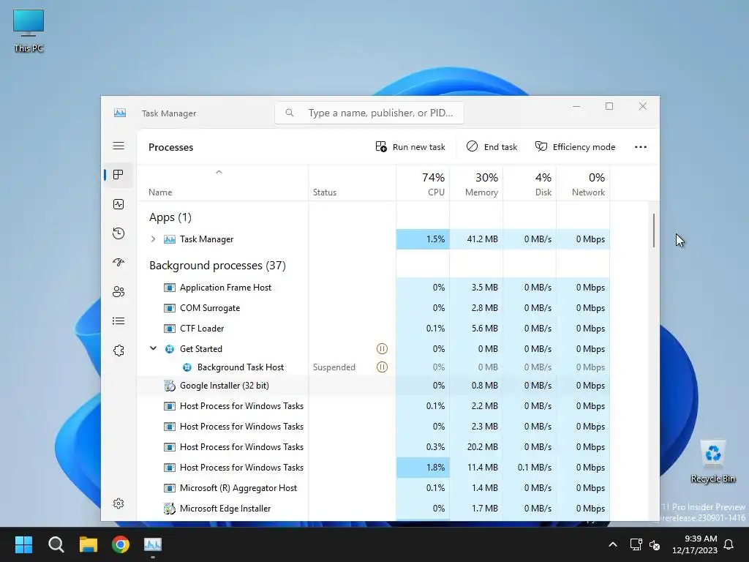The height and width of the screenshot is (562, 749).
Task: Select the Host Process row using 20.2 MB
Action: (373, 447)
